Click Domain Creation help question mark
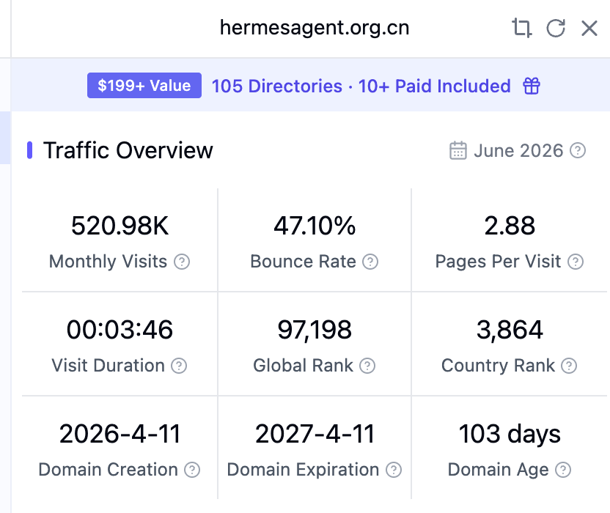The width and height of the screenshot is (610, 513). pyautogui.click(x=192, y=470)
